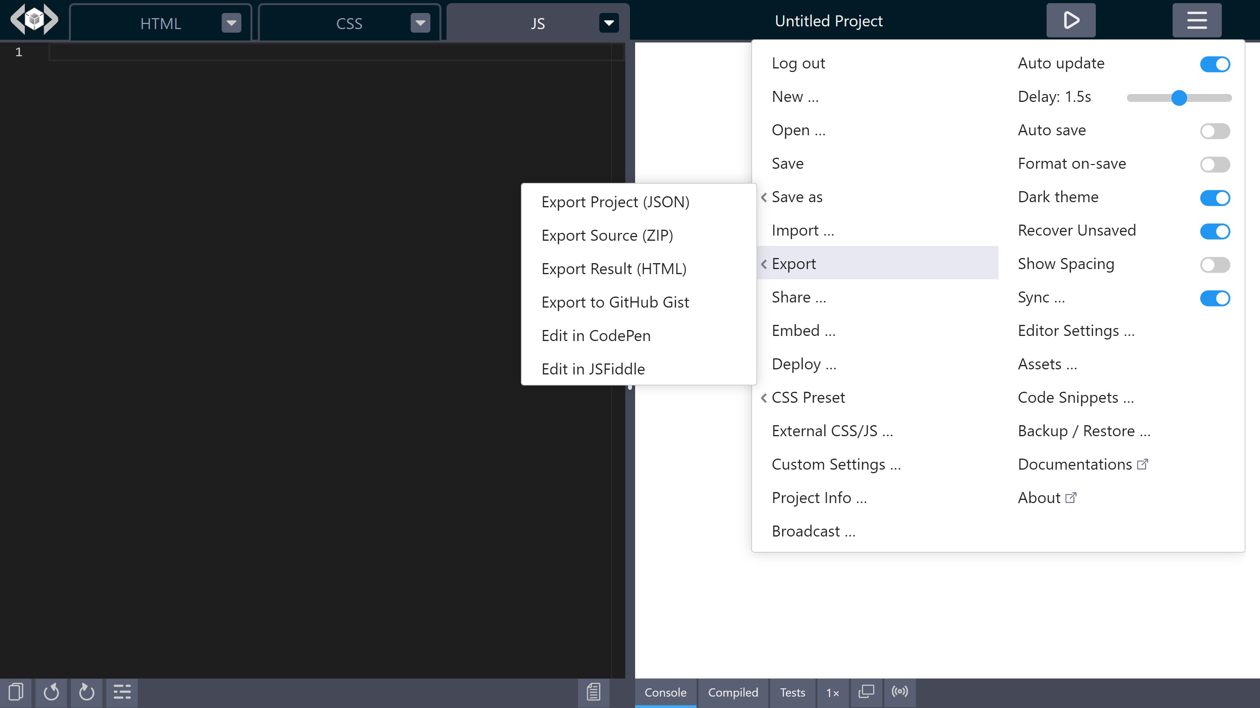Viewport: 1260px width, 708px height.
Task: Open the HTML editor language dropdown
Action: coord(232,23)
